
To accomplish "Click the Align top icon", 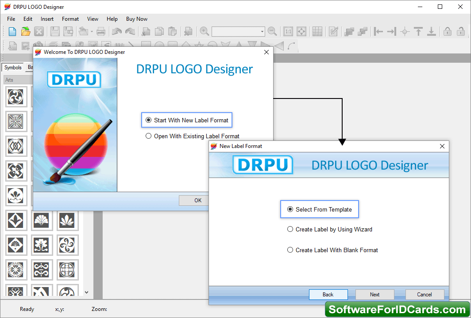I will tap(418, 31).
